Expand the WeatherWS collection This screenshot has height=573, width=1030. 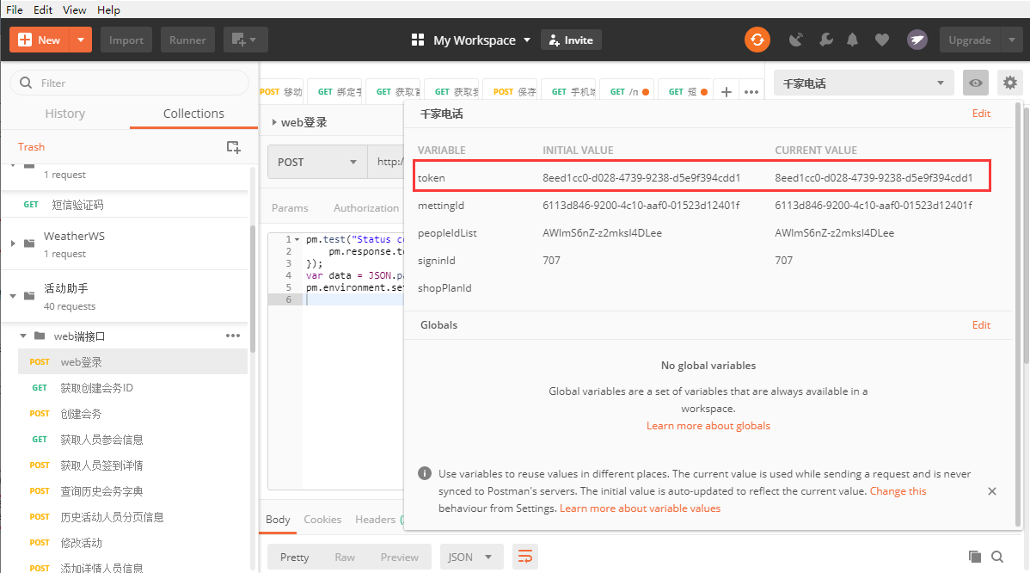[x=13, y=243]
